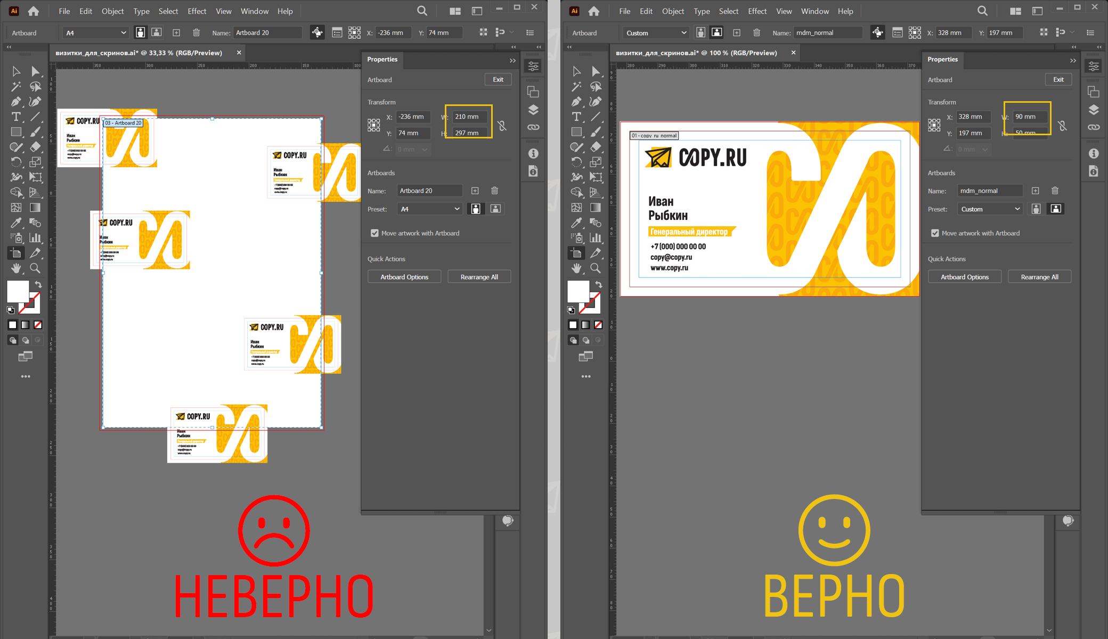Toggle Move artwork with Artboard in right window
Viewport: 1108px width, 639px height.
pyautogui.click(x=935, y=233)
